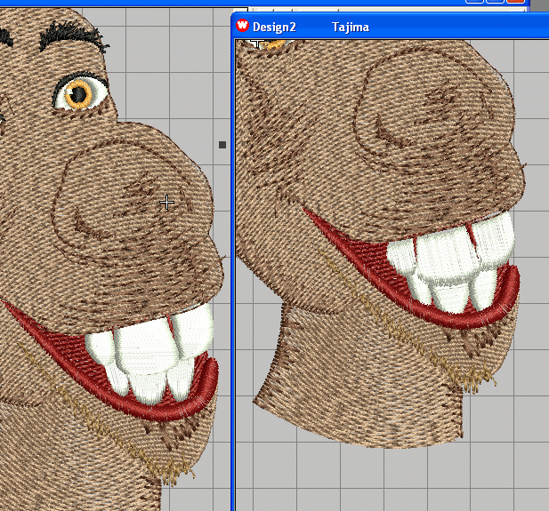This screenshot has width=549, height=511.
Task: Click the Wilcom icon in Design2 title bar
Action: tap(242, 27)
